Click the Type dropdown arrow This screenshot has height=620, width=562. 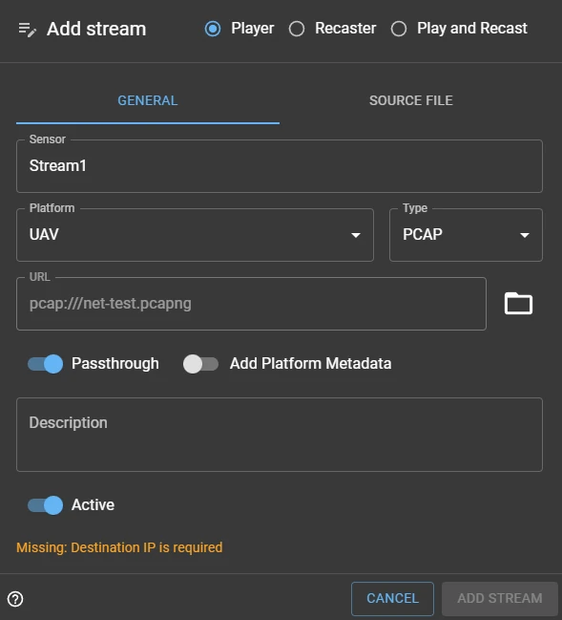(x=525, y=235)
